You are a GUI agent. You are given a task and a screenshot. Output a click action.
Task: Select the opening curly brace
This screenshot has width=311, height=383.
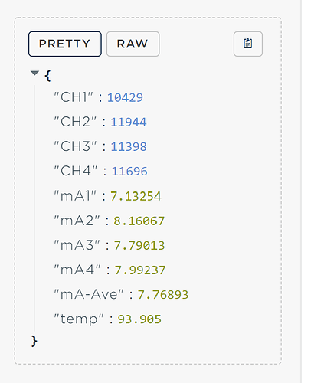(x=47, y=76)
